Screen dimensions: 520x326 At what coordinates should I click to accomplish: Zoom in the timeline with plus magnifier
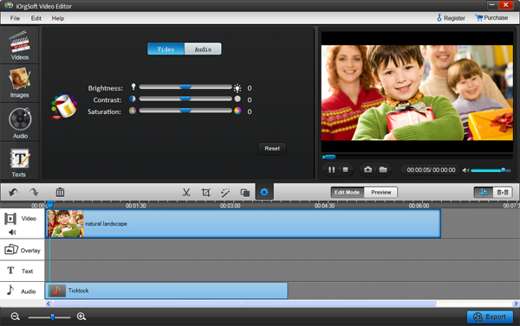tap(81, 316)
